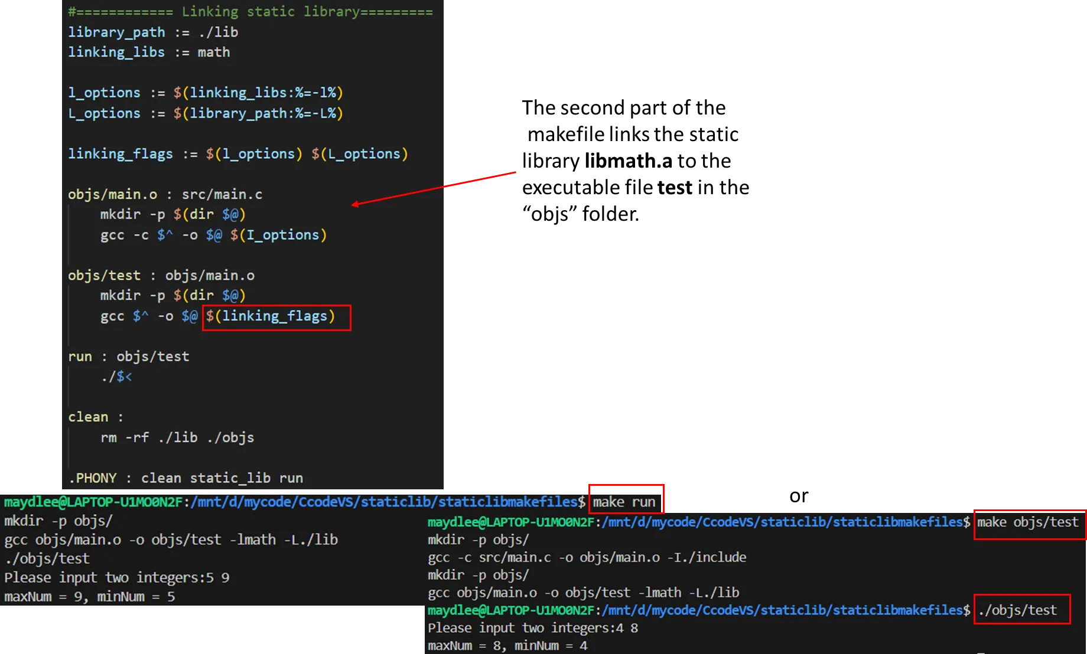This screenshot has width=1087, height=654.
Task: Click the linking_flags variable assignment line
Action: pos(237,153)
